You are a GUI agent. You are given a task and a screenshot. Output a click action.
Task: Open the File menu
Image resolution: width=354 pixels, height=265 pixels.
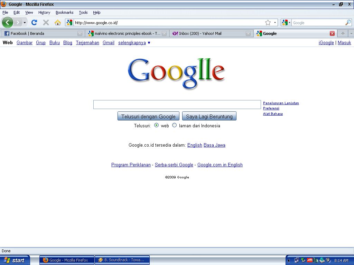(5, 13)
